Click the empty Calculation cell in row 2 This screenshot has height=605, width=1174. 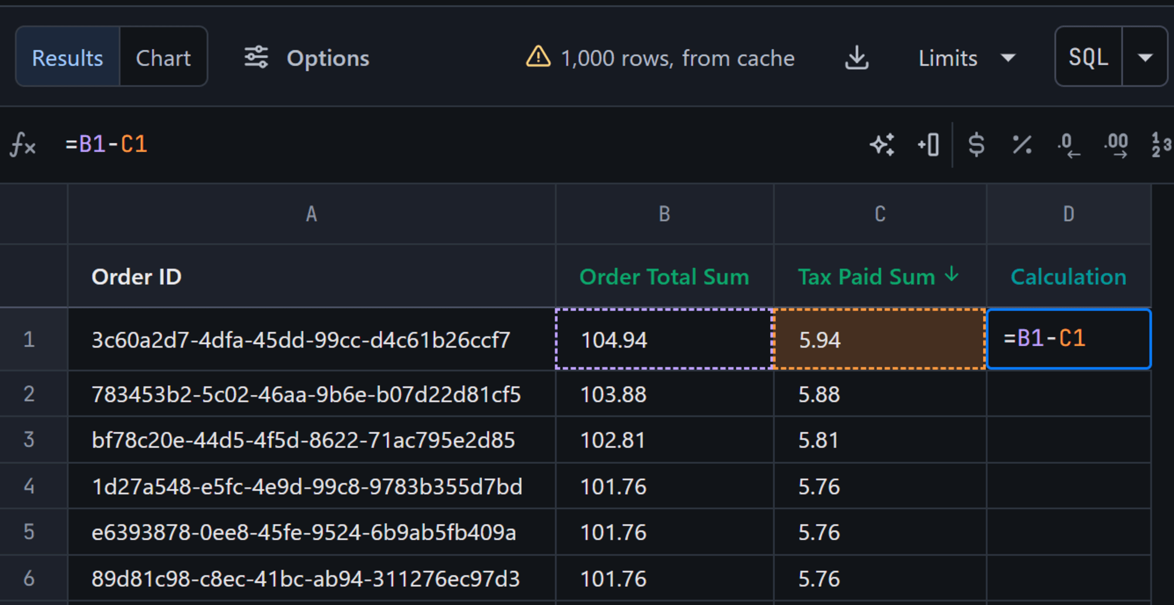[1069, 394]
